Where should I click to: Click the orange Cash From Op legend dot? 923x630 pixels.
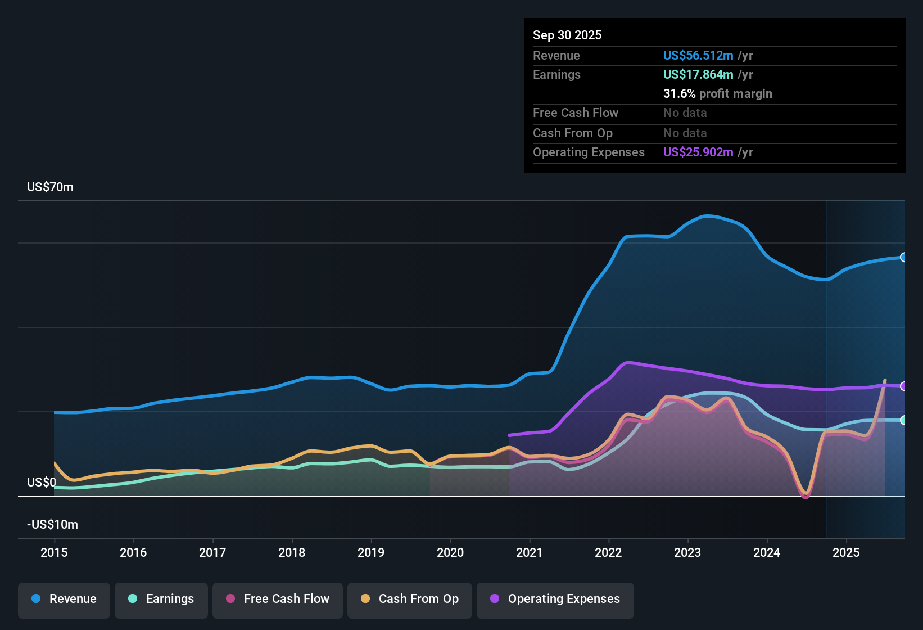coord(365,598)
